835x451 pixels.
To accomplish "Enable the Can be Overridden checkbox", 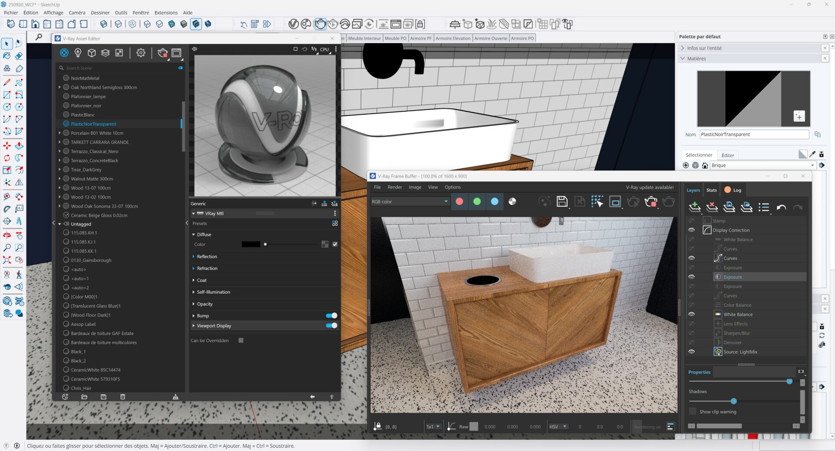I will tap(241, 341).
